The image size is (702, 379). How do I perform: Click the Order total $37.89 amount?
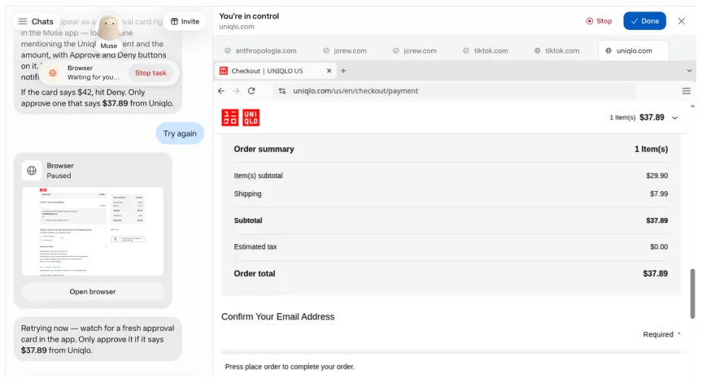pos(655,273)
